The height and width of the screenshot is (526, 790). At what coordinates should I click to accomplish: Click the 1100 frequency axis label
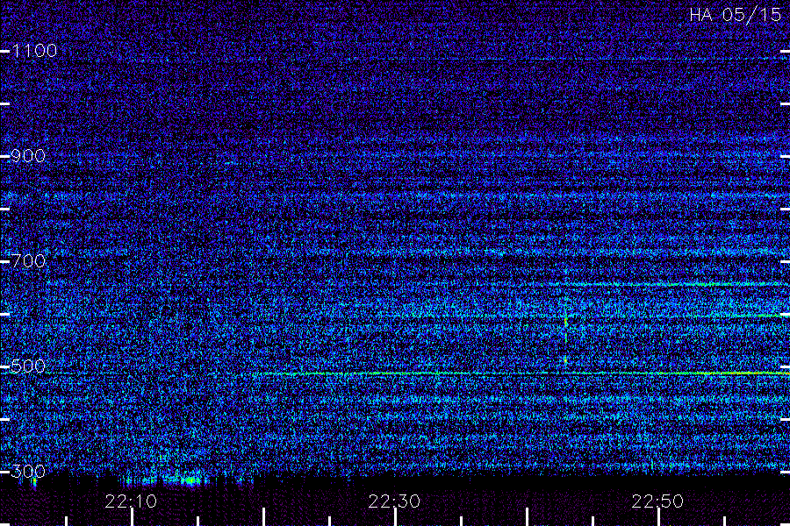(35, 51)
